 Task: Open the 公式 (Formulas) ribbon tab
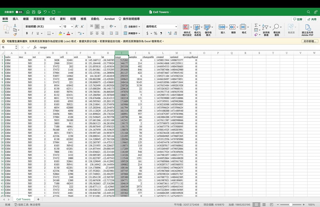(x=52, y=19)
